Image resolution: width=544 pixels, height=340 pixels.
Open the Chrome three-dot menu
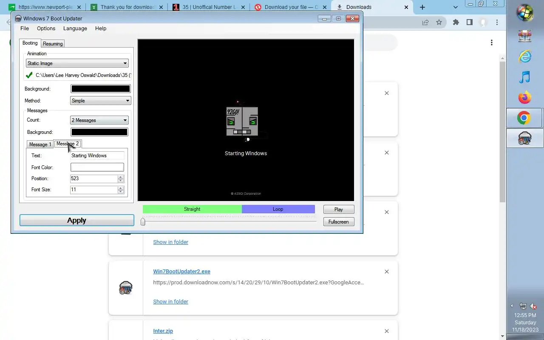pyautogui.click(x=497, y=23)
